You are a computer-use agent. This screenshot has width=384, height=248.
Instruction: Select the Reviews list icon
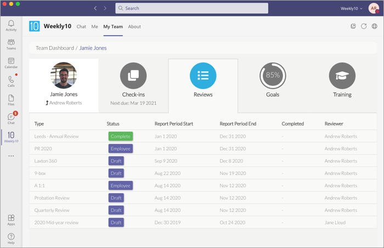coord(203,76)
